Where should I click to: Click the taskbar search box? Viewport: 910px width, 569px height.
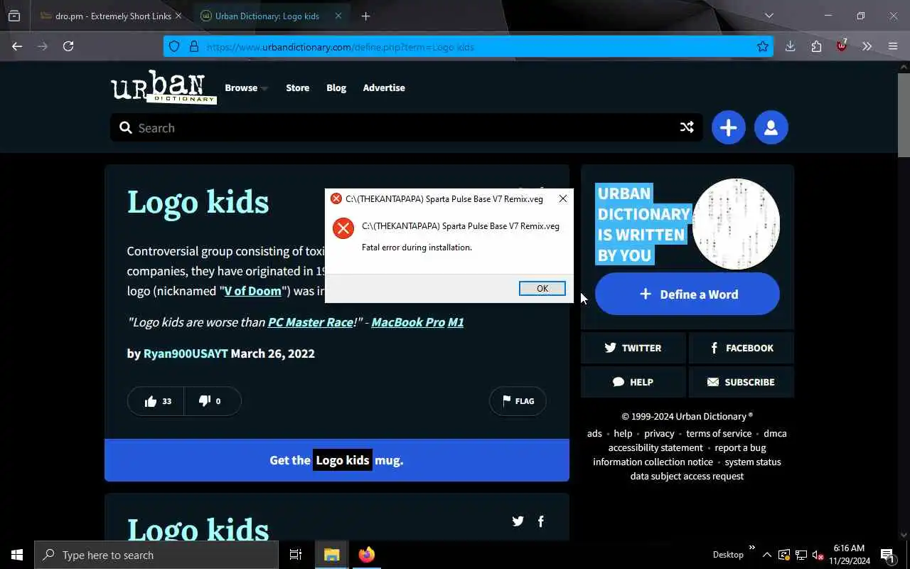(156, 555)
